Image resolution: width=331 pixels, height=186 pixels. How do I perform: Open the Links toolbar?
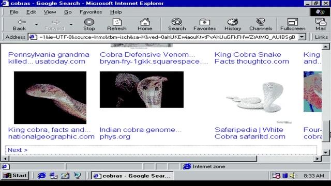pyautogui.click(x=321, y=37)
